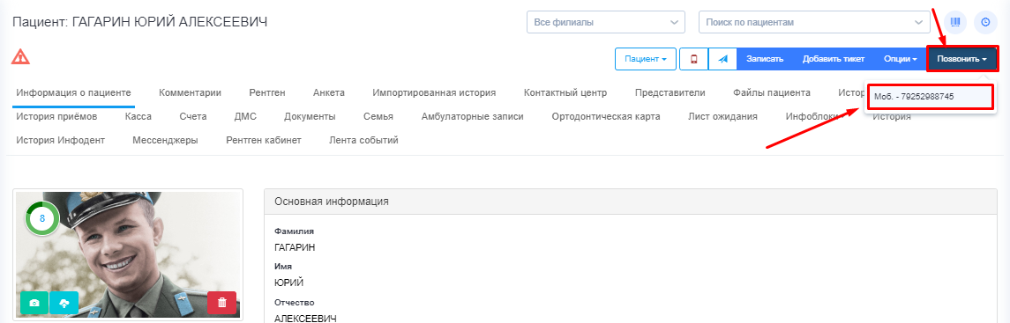Screen dimensions: 1010x323
Task: Open the Импортированная история tab
Action: point(434,92)
